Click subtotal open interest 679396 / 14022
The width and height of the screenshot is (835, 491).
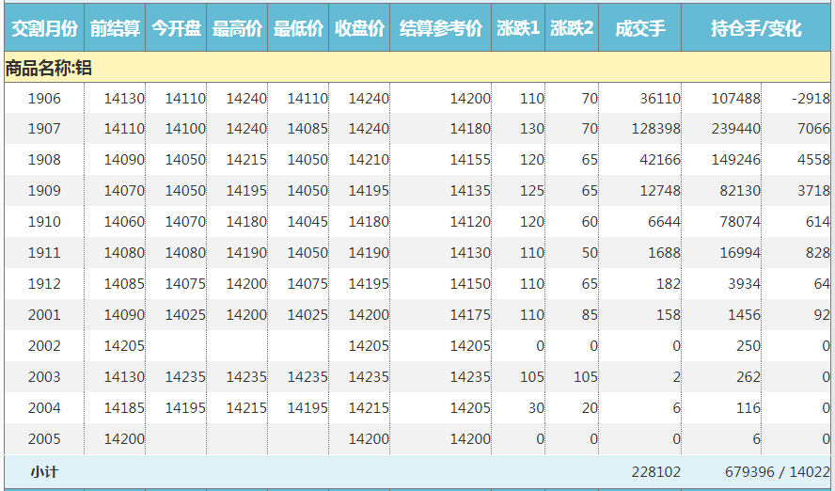click(777, 472)
